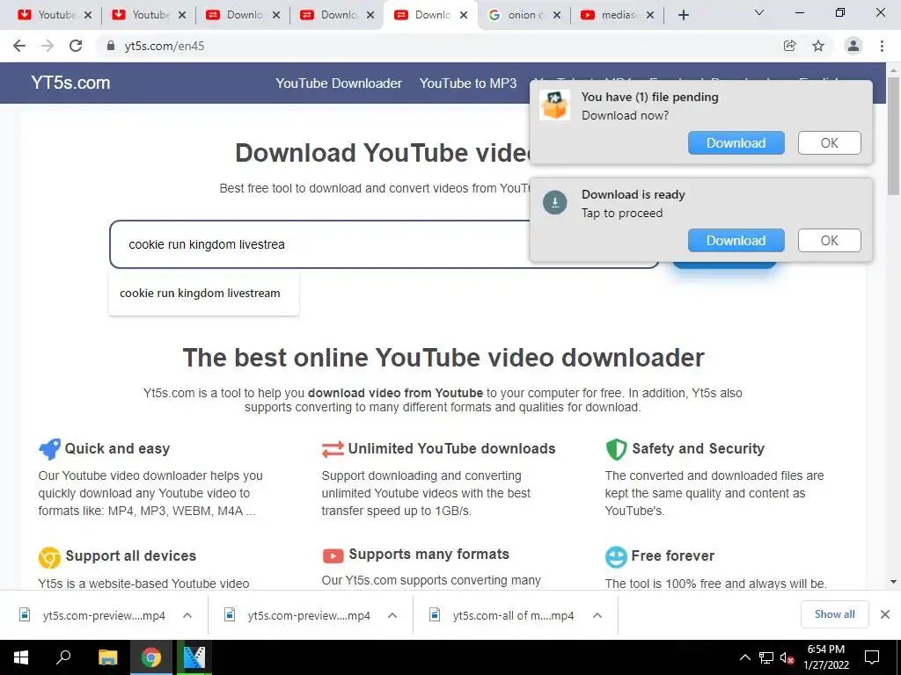Open the Chrome profile avatar
This screenshot has height=675, width=901.
853,46
